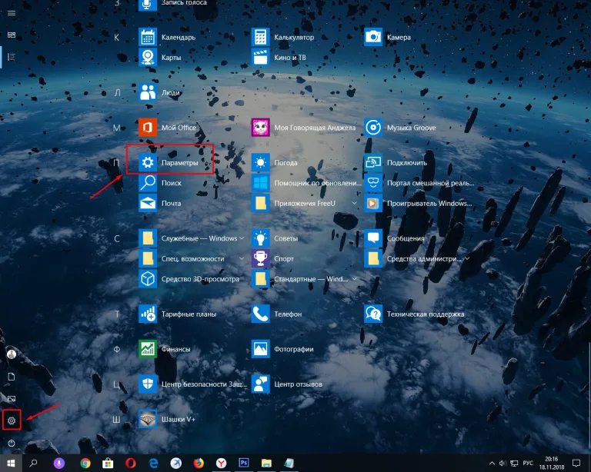
Task: Open the Pictures sidebar button
Action: click(x=12, y=399)
